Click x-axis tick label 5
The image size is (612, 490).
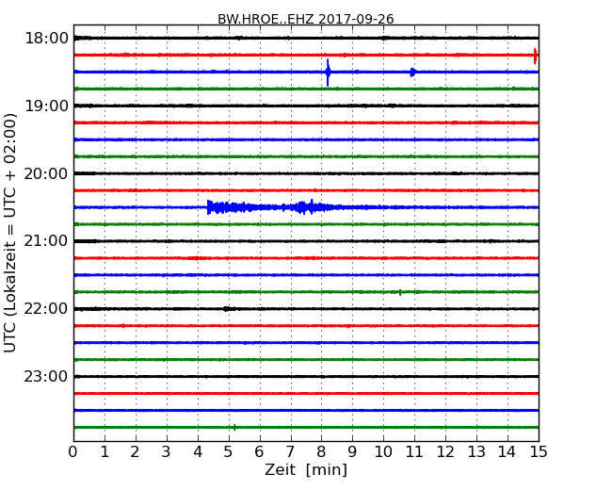tap(228, 452)
